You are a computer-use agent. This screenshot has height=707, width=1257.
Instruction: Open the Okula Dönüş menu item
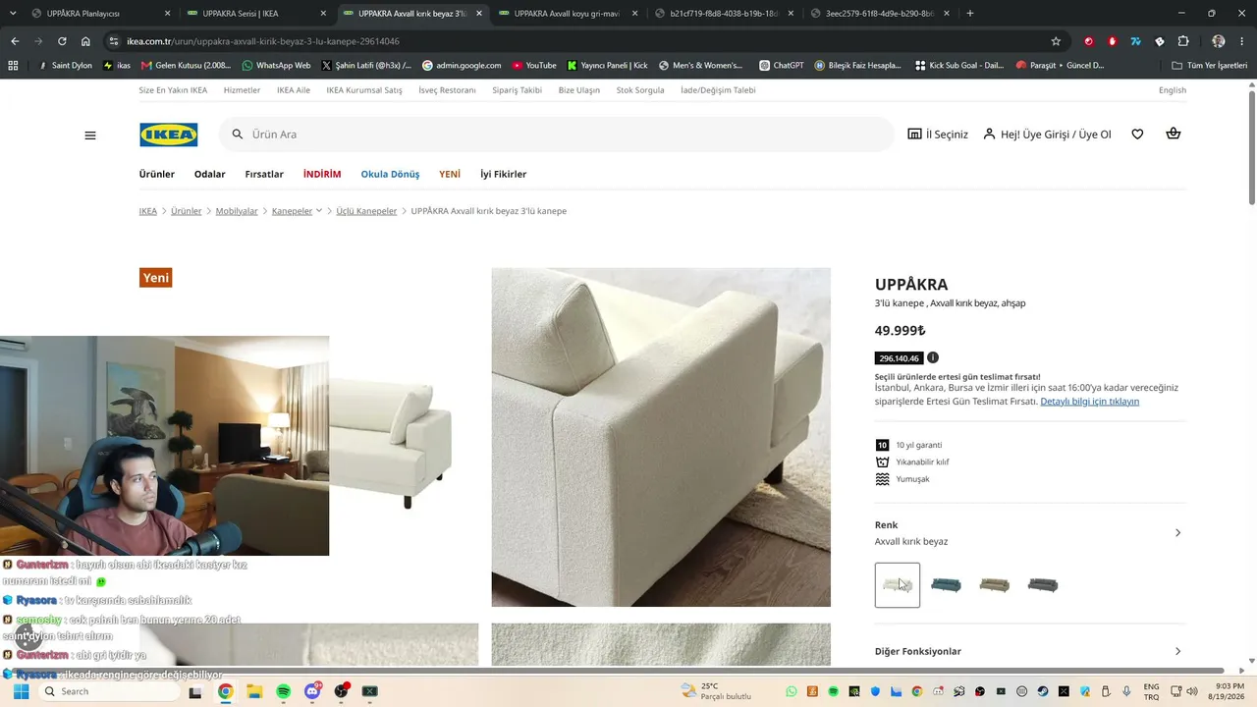point(390,174)
